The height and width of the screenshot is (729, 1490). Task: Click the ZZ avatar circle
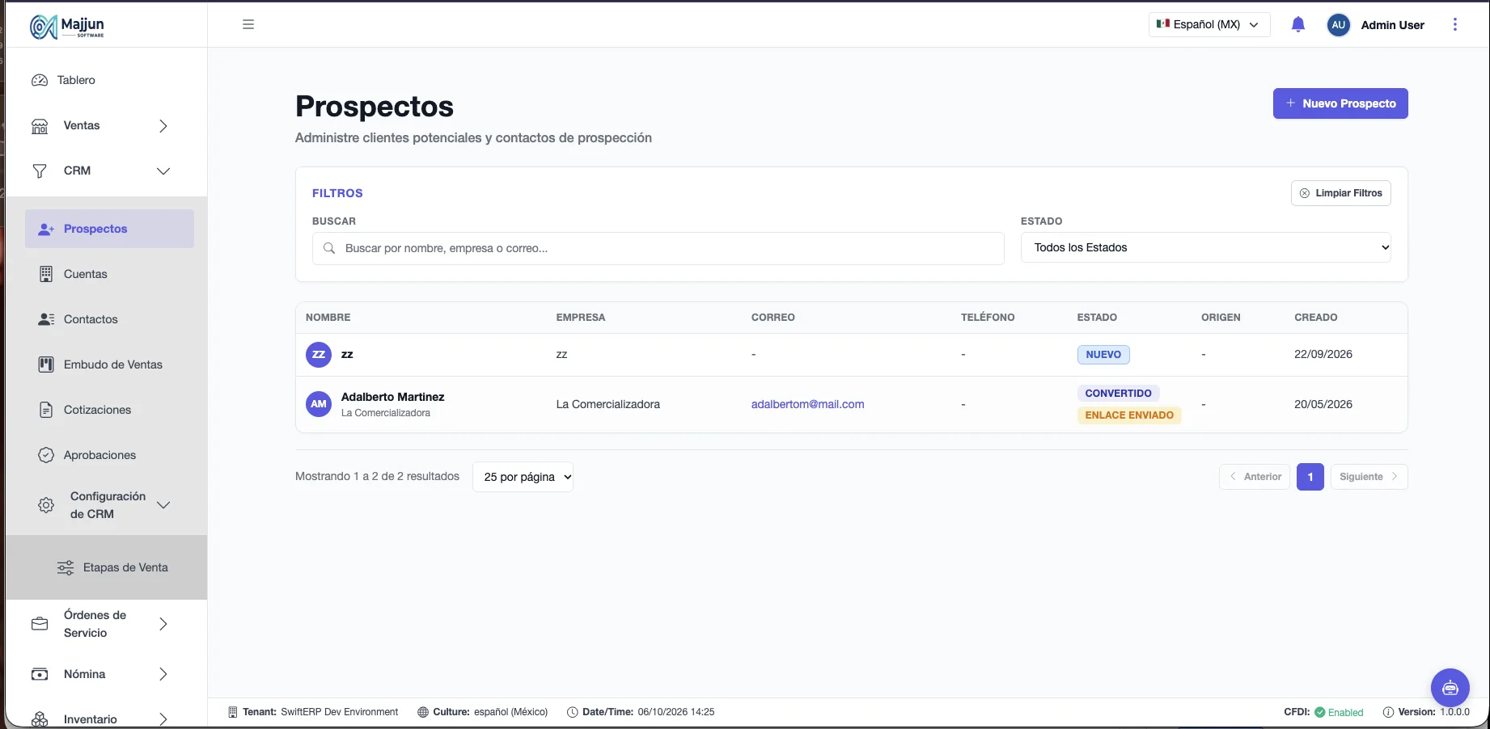(319, 355)
